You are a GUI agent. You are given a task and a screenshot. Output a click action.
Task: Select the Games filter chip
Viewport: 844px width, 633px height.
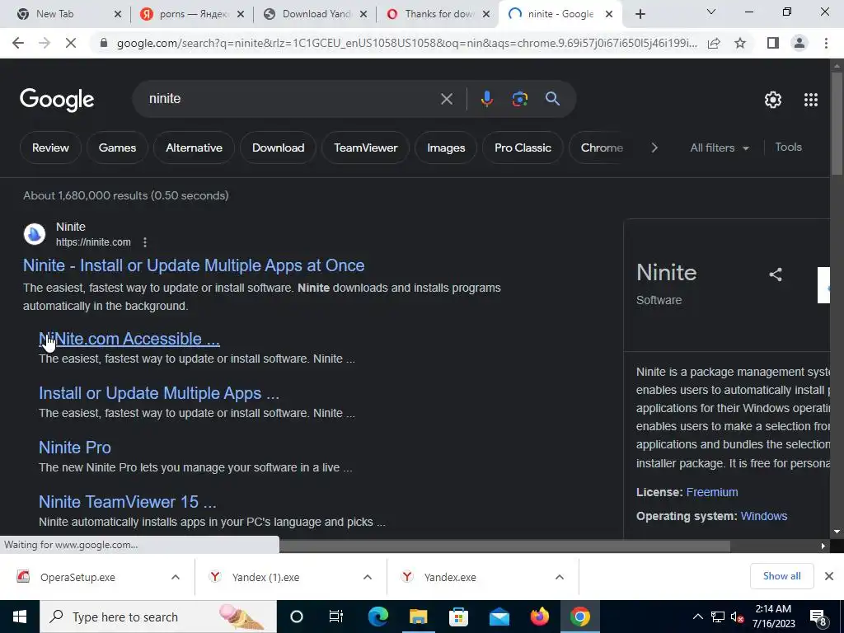[117, 148]
